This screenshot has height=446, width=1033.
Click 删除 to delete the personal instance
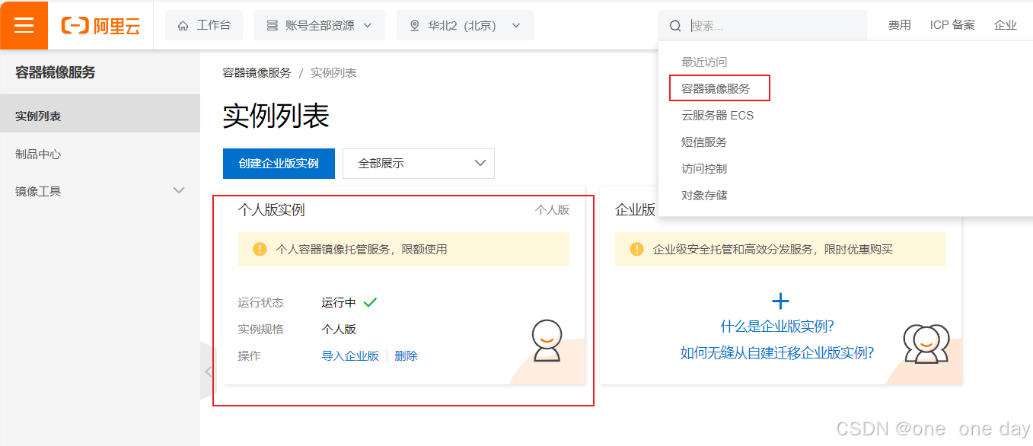[407, 355]
